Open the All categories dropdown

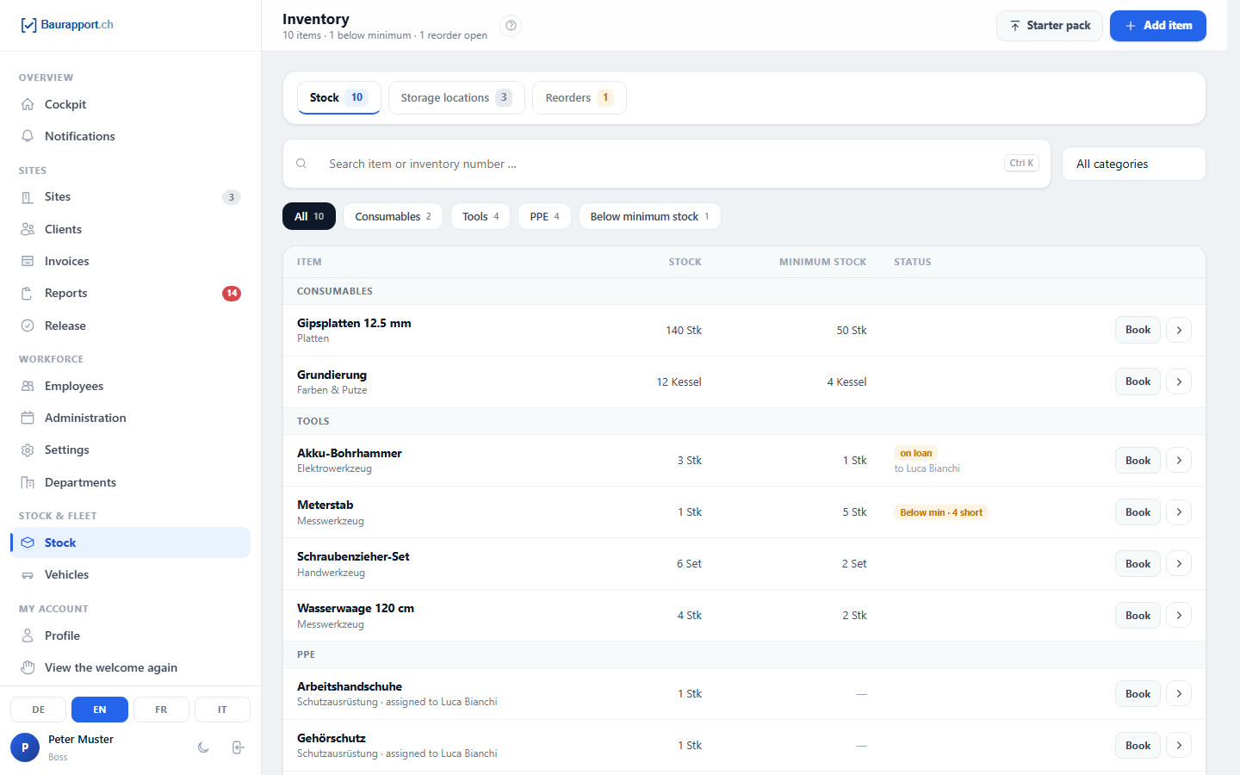(1134, 164)
